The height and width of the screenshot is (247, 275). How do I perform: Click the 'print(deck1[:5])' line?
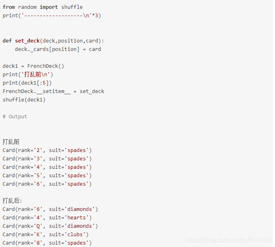pyautogui.click(x=27, y=83)
